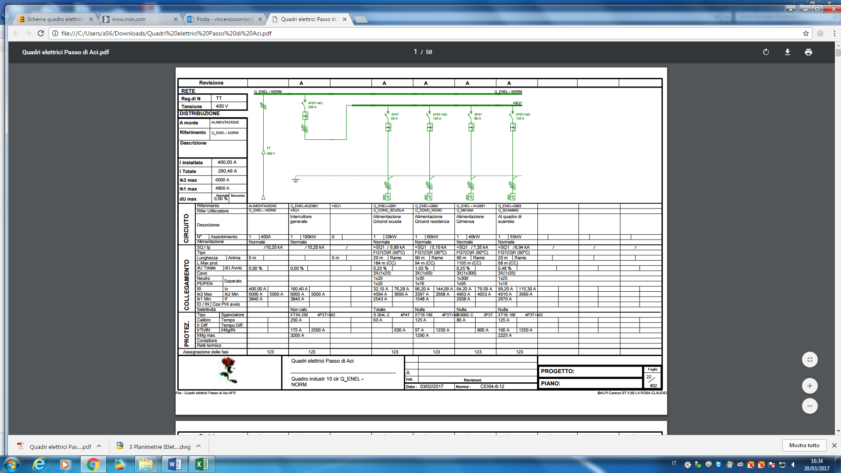Go back to previous page

point(16,33)
